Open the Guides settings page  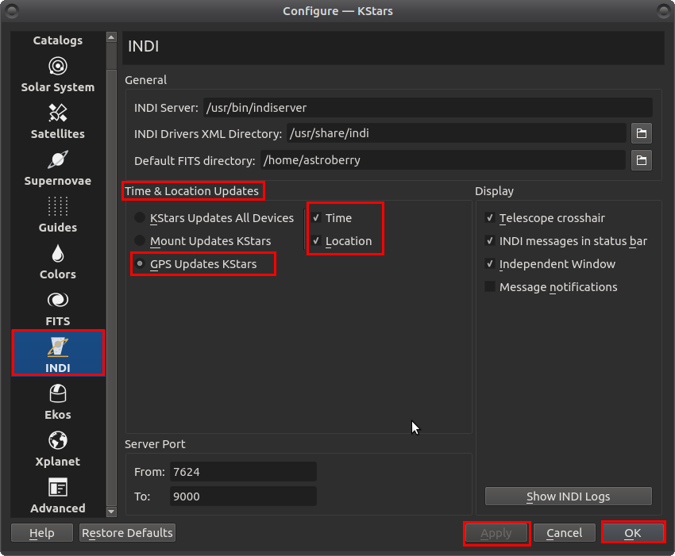(x=57, y=216)
